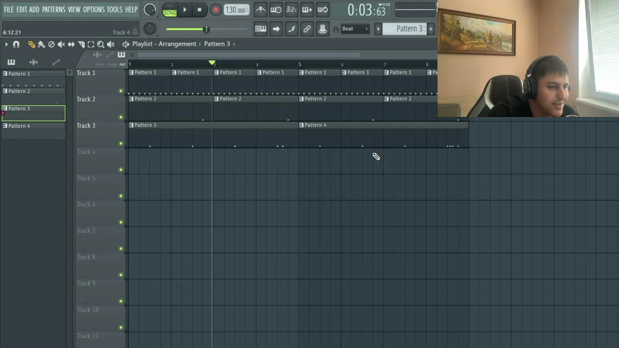
Task: Toggle the 3-2-1 countdown icon
Action: point(292,10)
